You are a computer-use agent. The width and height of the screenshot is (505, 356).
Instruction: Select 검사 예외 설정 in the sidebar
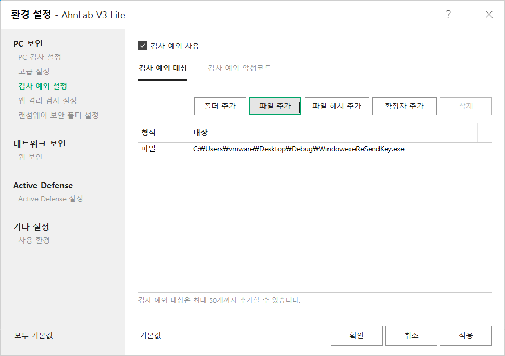tap(43, 86)
